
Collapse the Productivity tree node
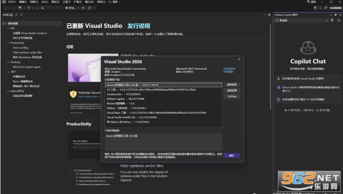click(x=8, y=43)
